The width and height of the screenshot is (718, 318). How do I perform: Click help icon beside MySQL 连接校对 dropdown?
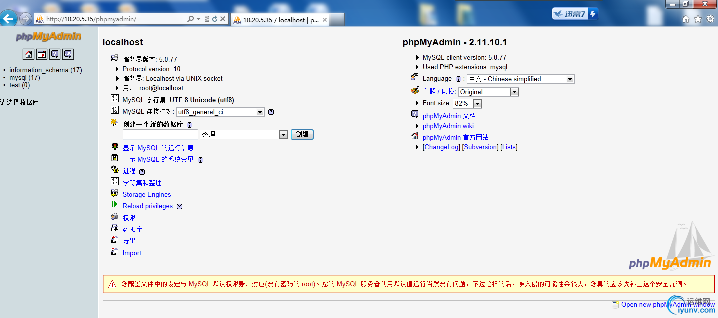point(271,112)
